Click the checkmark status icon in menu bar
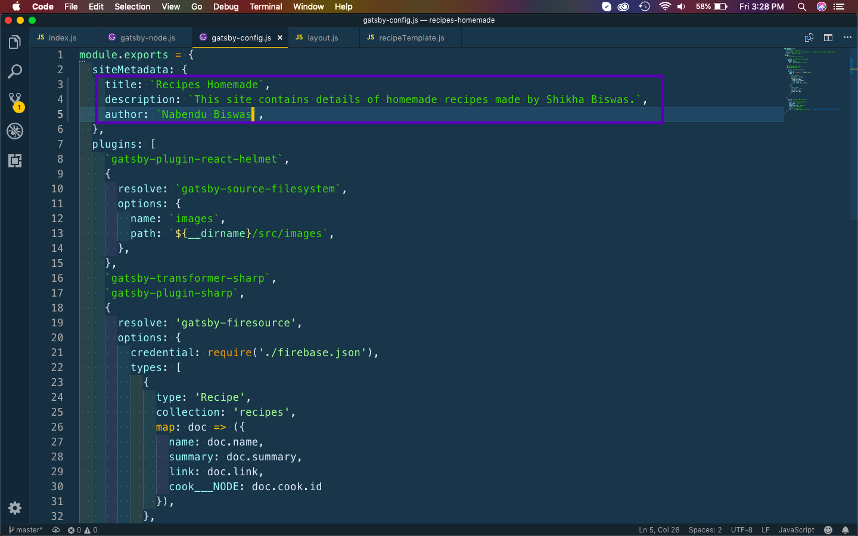The height and width of the screenshot is (536, 858). pyautogui.click(x=607, y=7)
